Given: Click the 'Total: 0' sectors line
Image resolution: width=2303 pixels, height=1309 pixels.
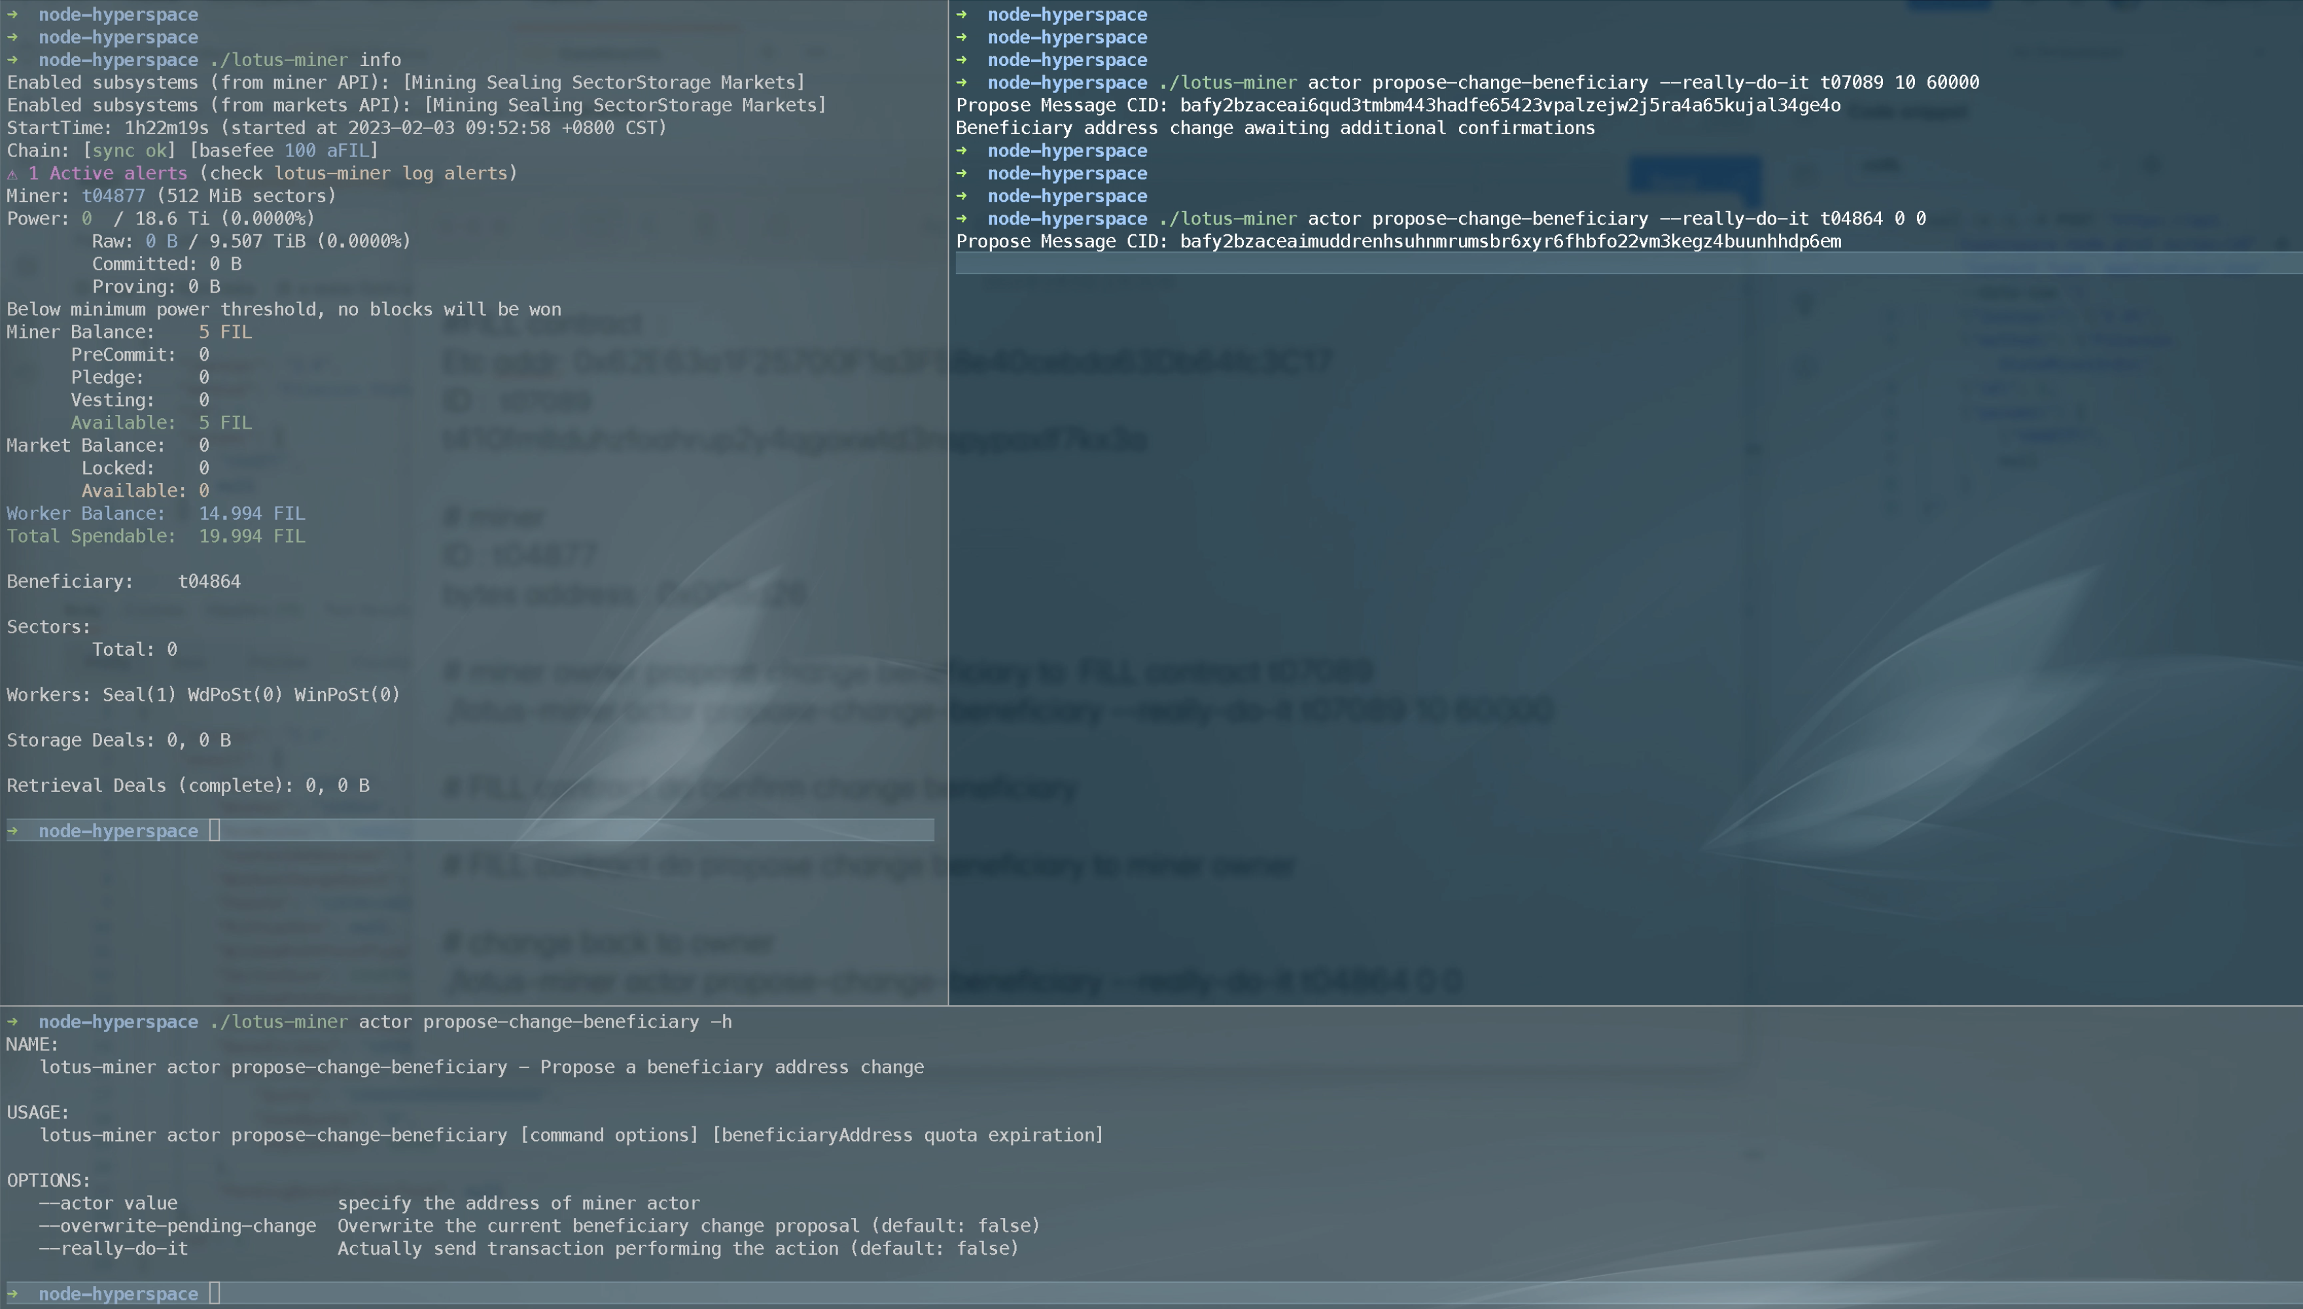Looking at the screenshot, I should (134, 649).
